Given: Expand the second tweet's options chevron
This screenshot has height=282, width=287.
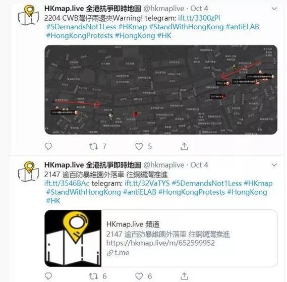Looking at the screenshot, I should point(274,164).
